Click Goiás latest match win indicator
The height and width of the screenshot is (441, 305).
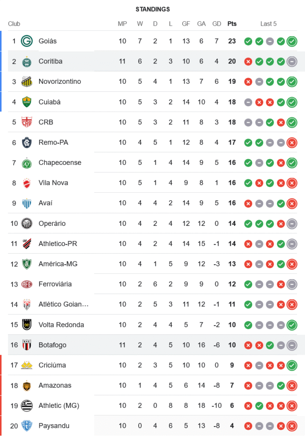pos(291,41)
